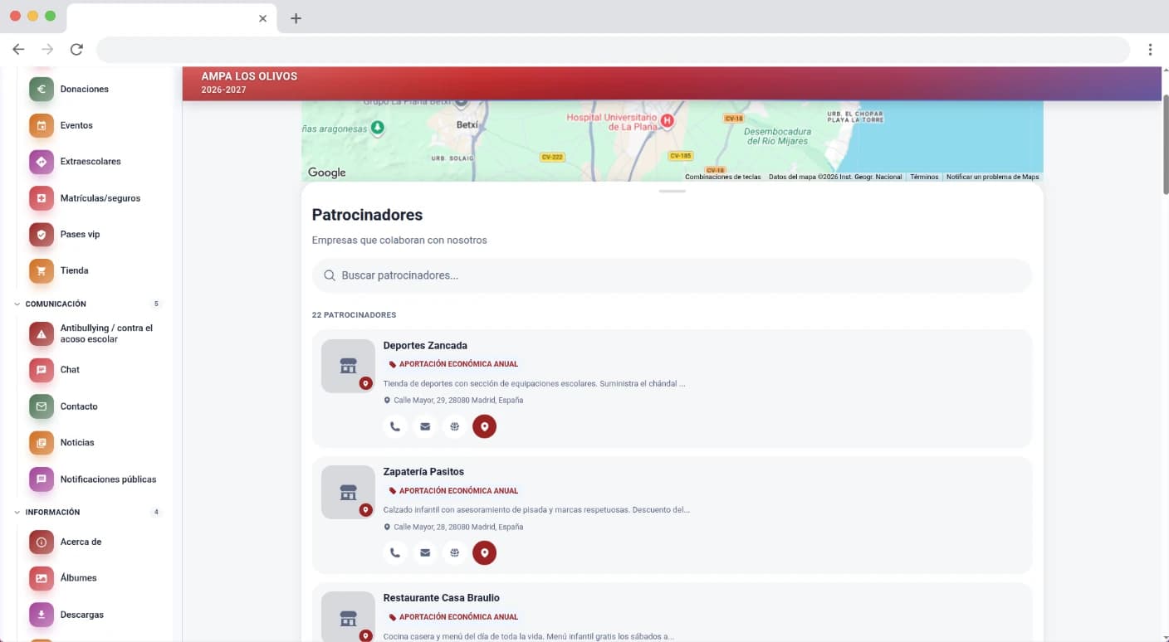Open the Descargas download icon
This screenshot has width=1169, height=642.
tap(42, 615)
